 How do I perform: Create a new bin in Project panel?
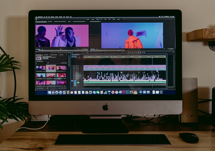[63, 88]
